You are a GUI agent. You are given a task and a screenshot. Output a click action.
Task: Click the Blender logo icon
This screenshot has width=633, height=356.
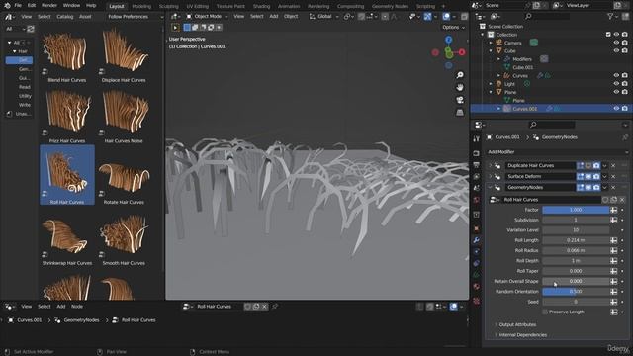pyautogui.click(x=7, y=6)
